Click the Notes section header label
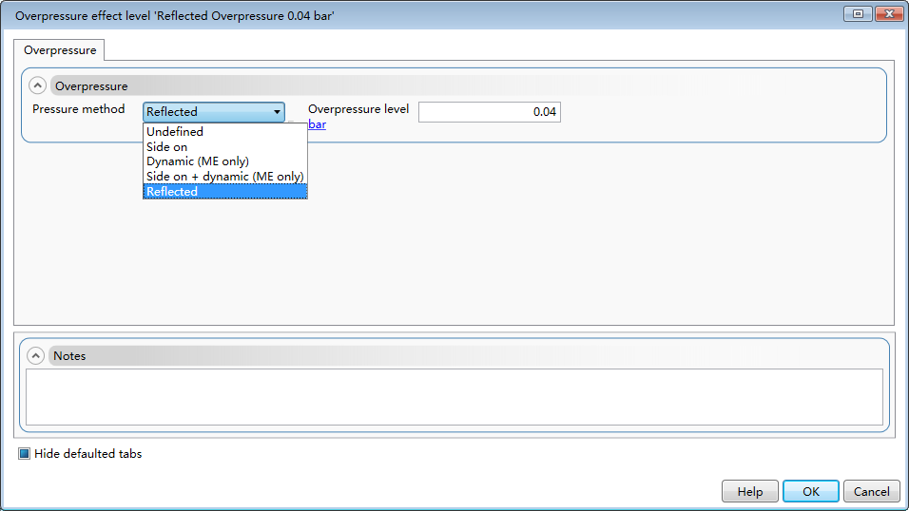 (69, 356)
